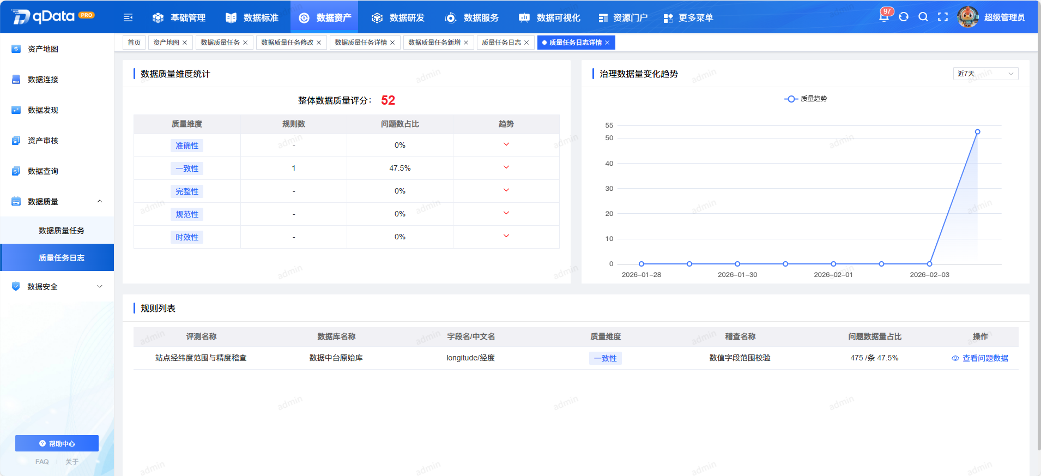Open the 数据可视化 top menu
The image size is (1041, 476).
[x=549, y=17]
